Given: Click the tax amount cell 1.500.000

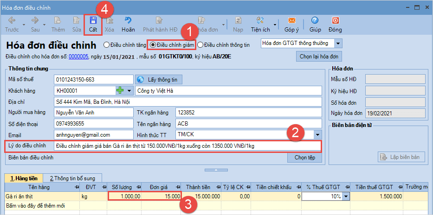Looking at the screenshot, I should click(x=376, y=196).
